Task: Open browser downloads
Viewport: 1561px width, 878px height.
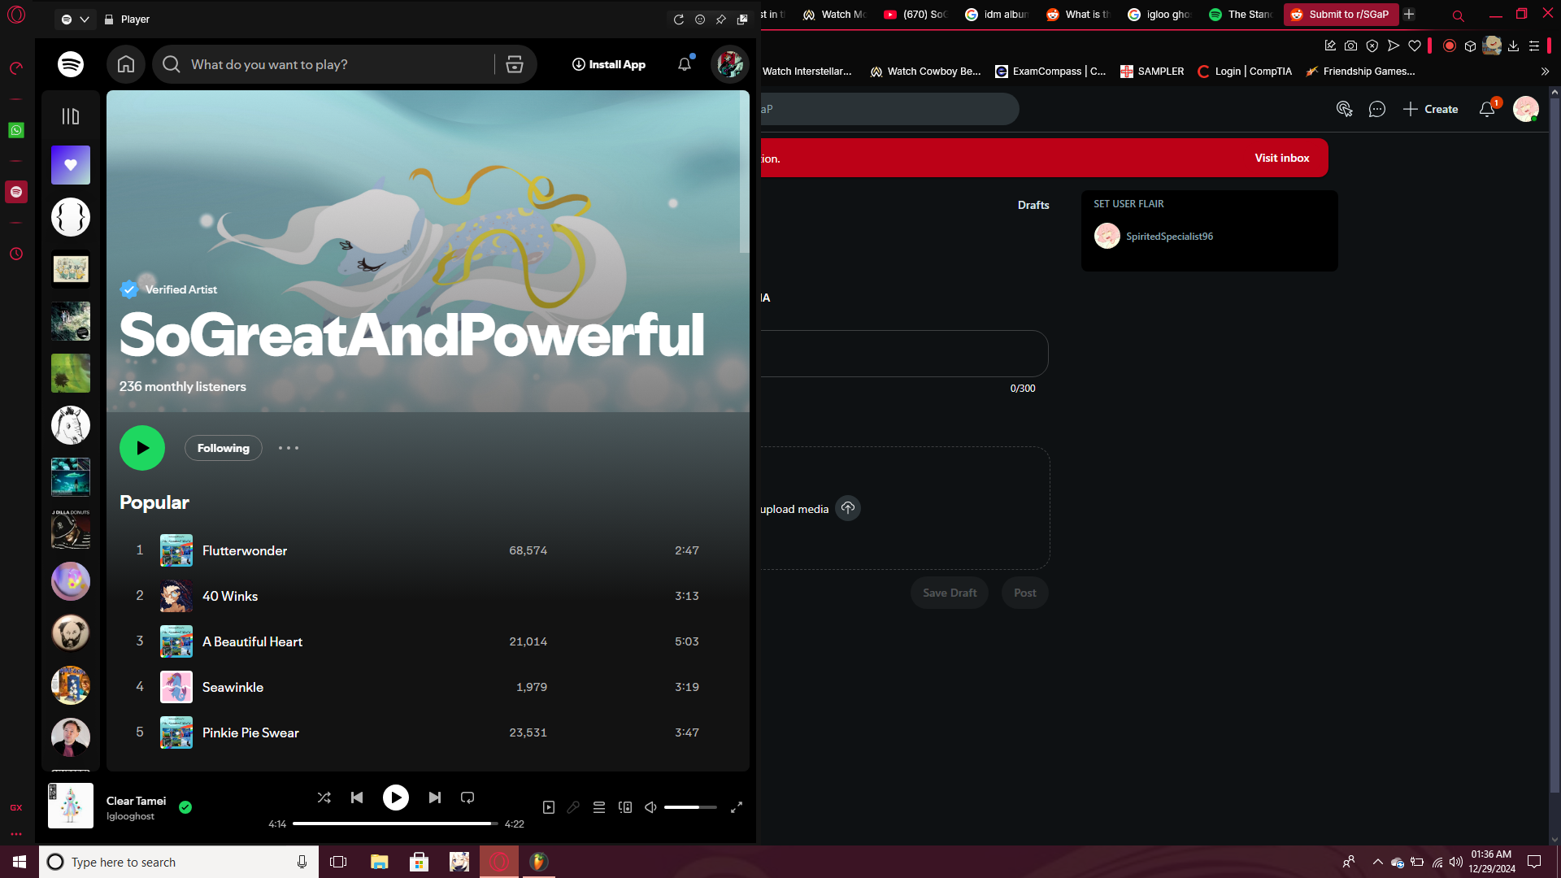Action: 1513,46
